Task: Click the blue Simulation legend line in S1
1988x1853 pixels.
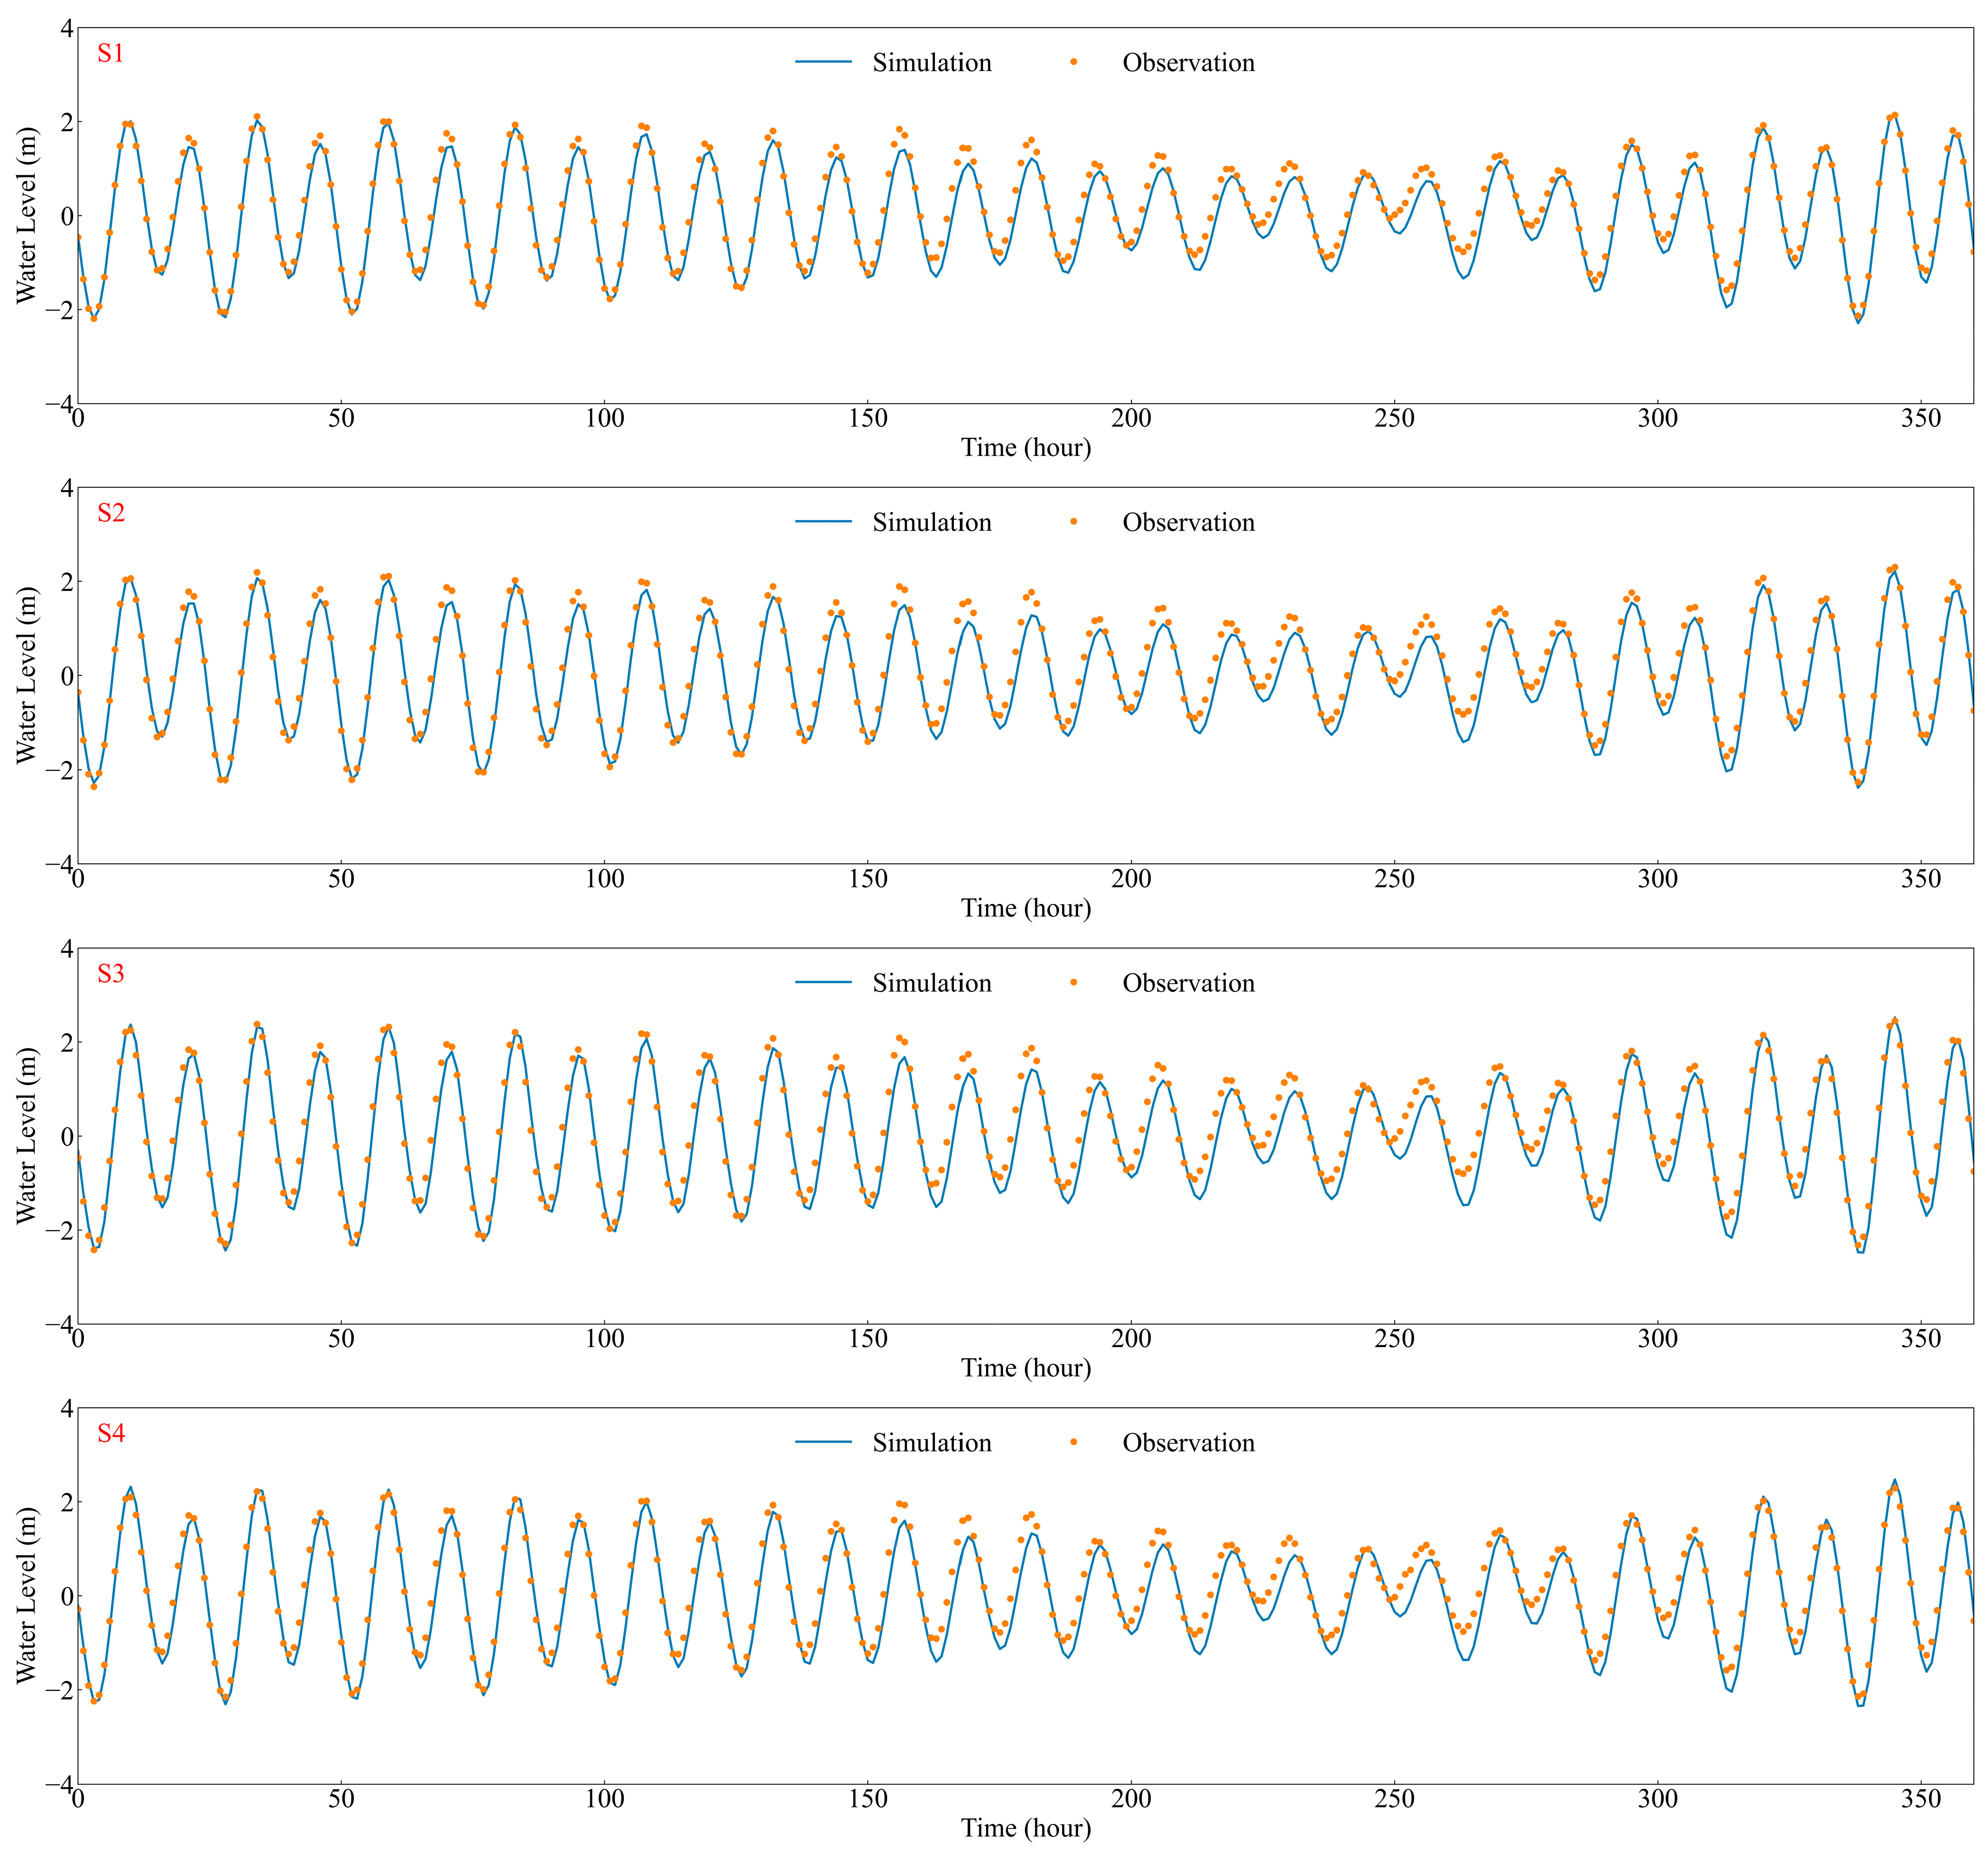Action: [x=823, y=62]
